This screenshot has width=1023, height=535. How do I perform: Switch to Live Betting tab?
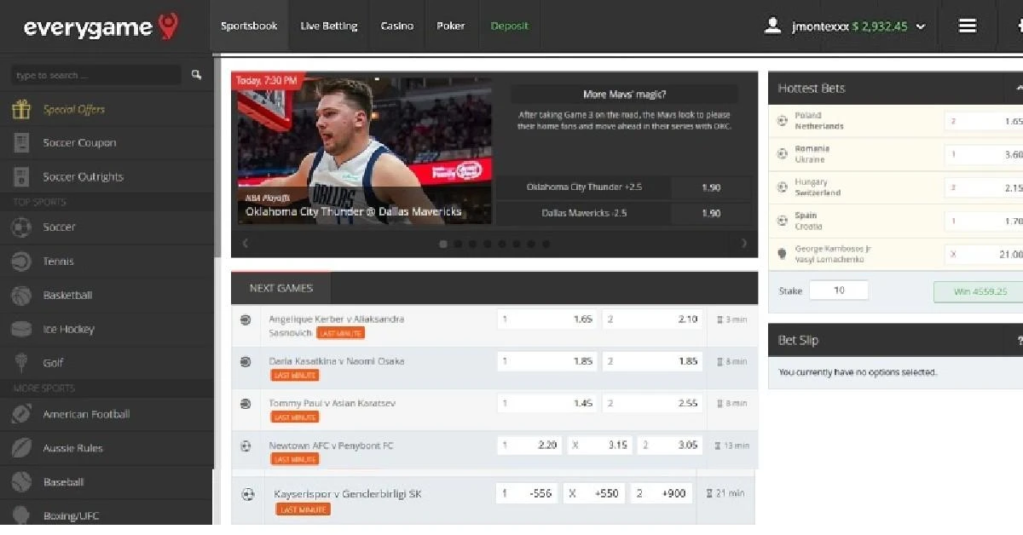click(328, 26)
